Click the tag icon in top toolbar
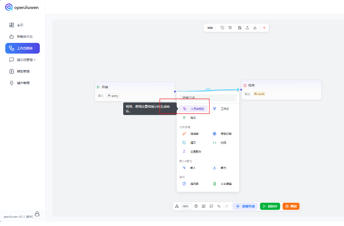 point(222,28)
